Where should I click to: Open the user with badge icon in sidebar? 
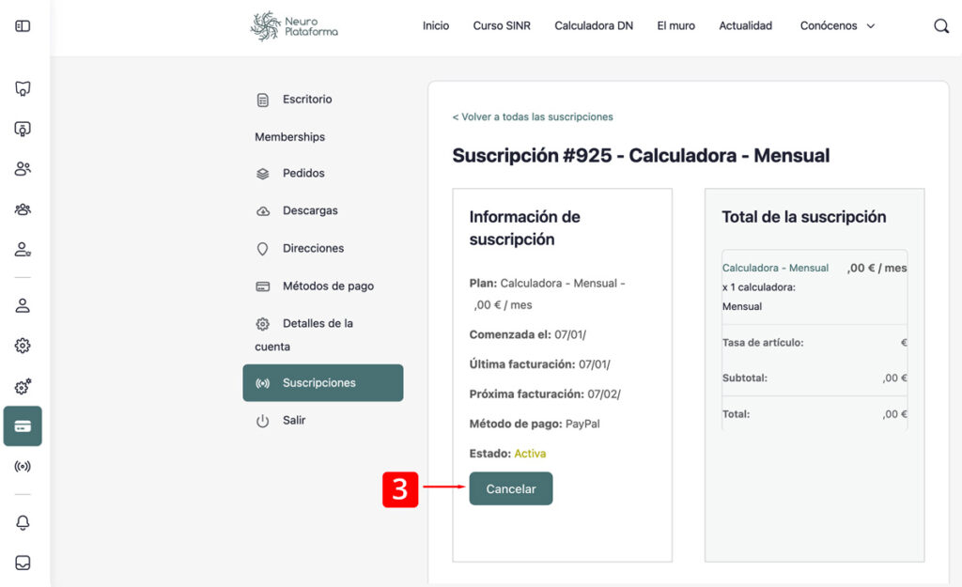click(x=23, y=249)
